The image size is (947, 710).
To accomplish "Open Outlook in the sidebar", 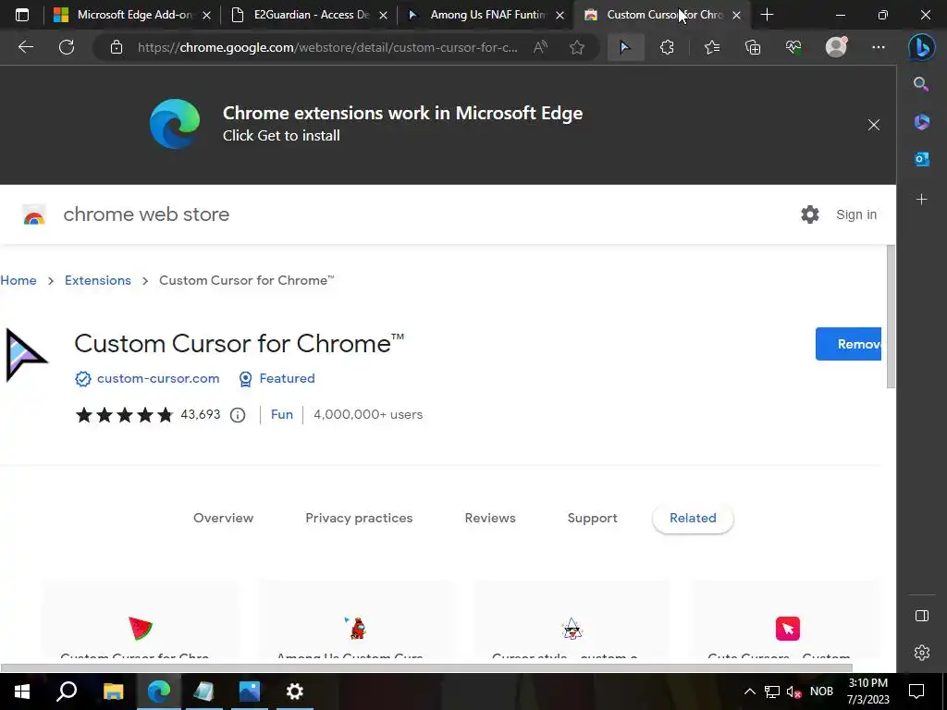I will [922, 159].
